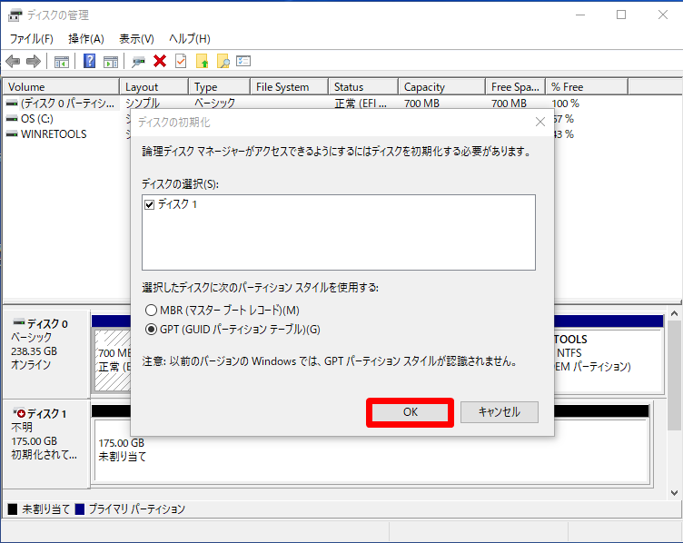Select the WINRETOOLS volume row

pyautogui.click(x=53, y=134)
